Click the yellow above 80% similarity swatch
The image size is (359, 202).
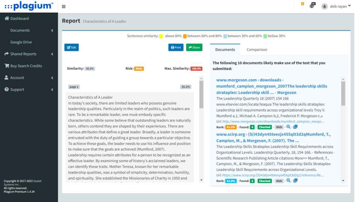pos(161,36)
